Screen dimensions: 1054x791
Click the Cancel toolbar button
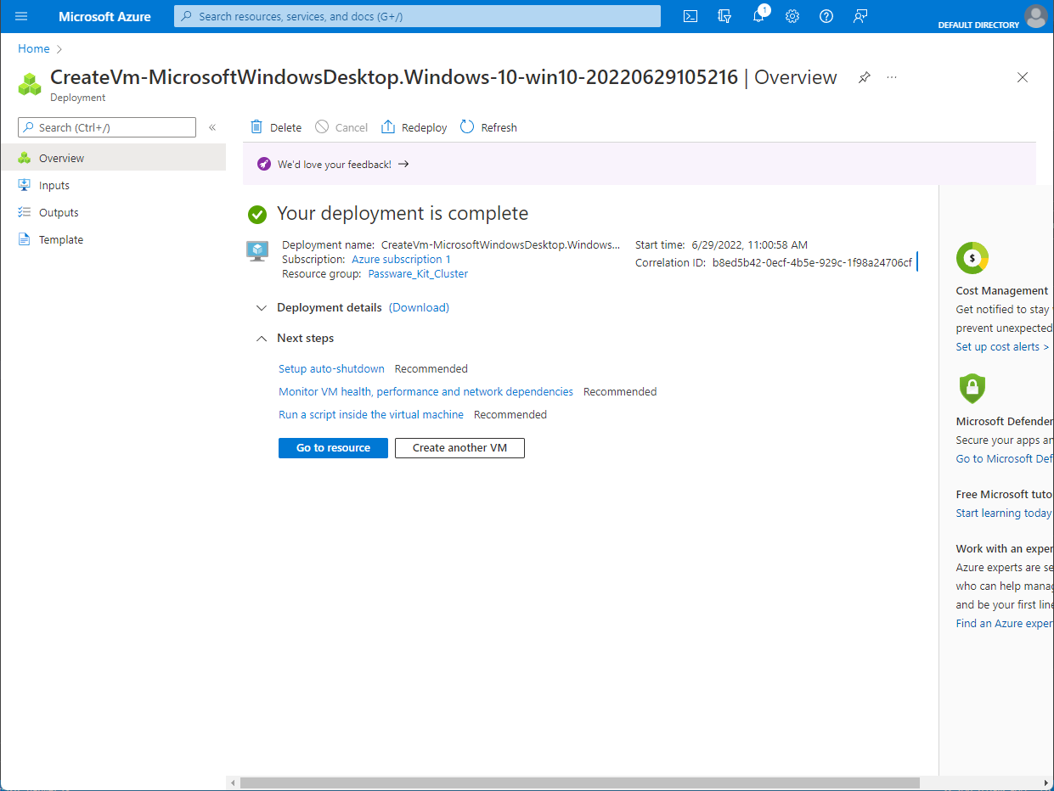341,127
